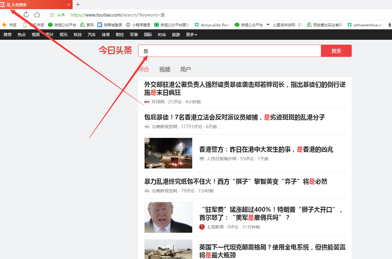Switch to the 用户 results tab

pyautogui.click(x=186, y=69)
